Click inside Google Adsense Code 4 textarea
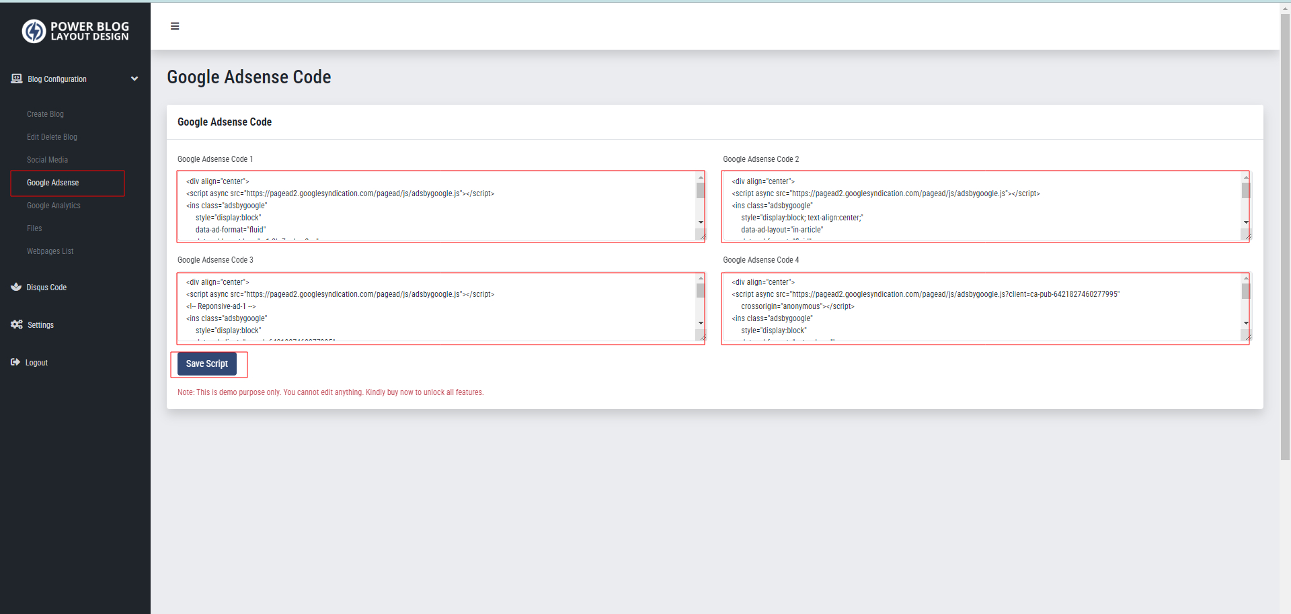The height and width of the screenshot is (614, 1291). [982, 308]
